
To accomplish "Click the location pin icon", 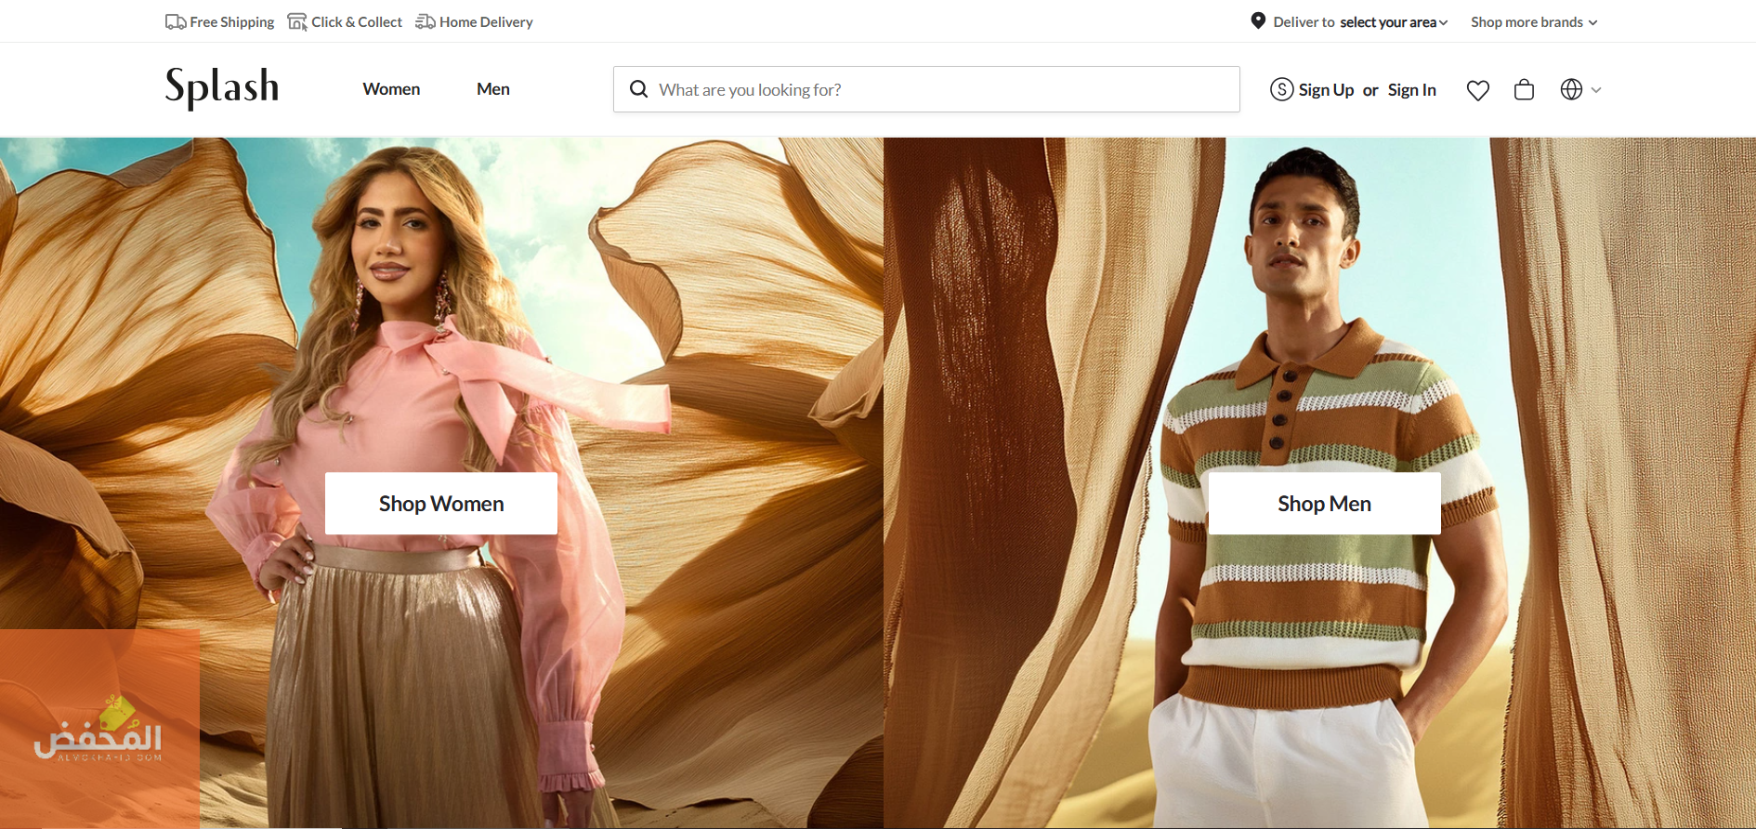I will [x=1258, y=21].
